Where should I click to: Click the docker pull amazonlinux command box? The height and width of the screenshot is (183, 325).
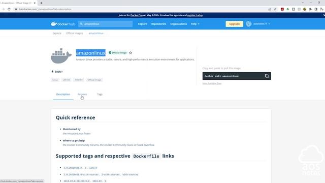[x=237, y=76]
